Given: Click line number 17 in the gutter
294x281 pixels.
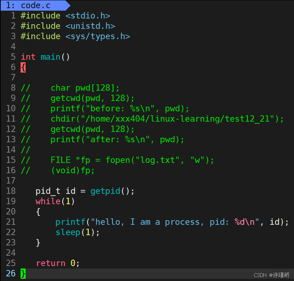Looking at the screenshot, I should pos(11,181).
